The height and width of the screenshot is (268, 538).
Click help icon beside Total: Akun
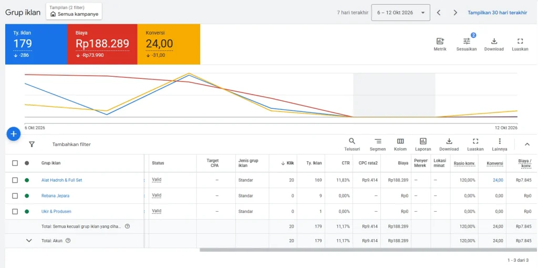(68, 241)
